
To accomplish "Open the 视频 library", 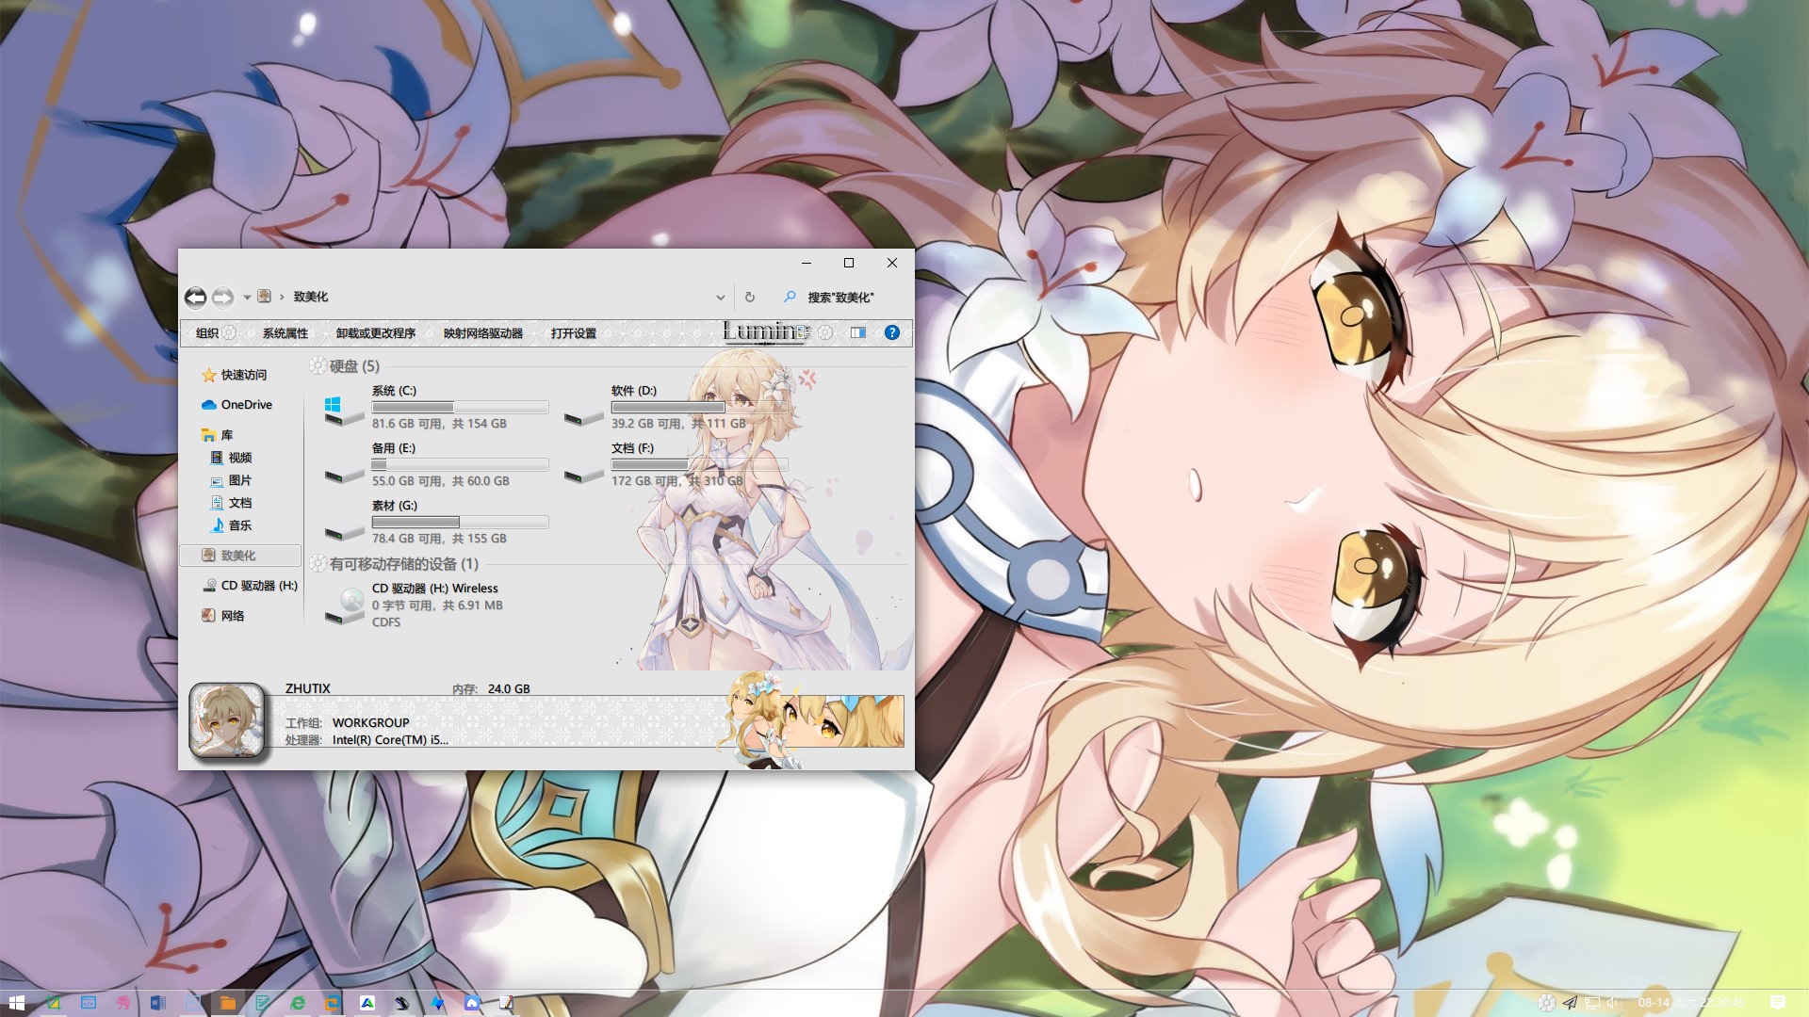I will 231,458.
